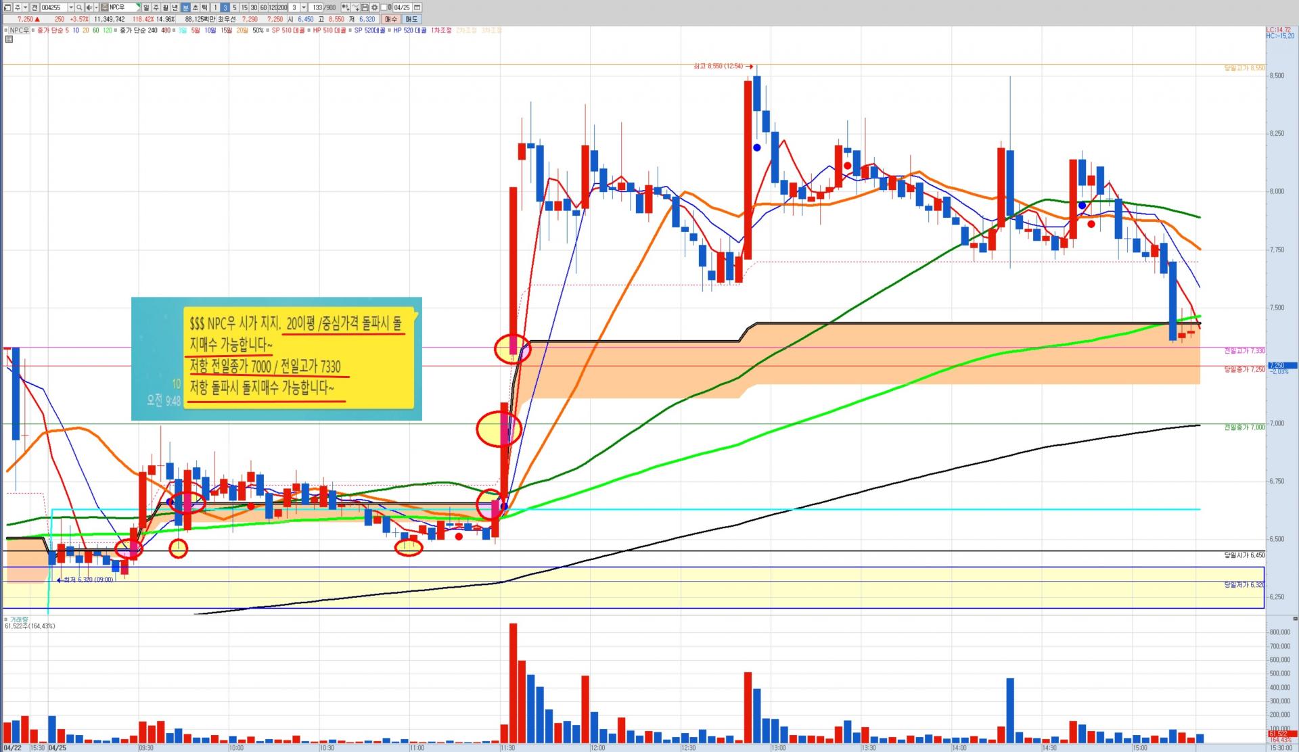This screenshot has width=1299, height=752.
Task: Click the date input field 04/25
Action: coord(402,7)
